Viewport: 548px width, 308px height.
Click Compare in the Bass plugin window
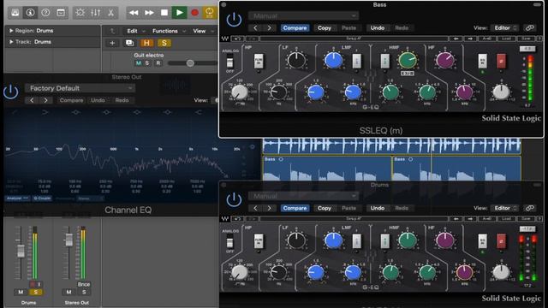[x=295, y=28]
